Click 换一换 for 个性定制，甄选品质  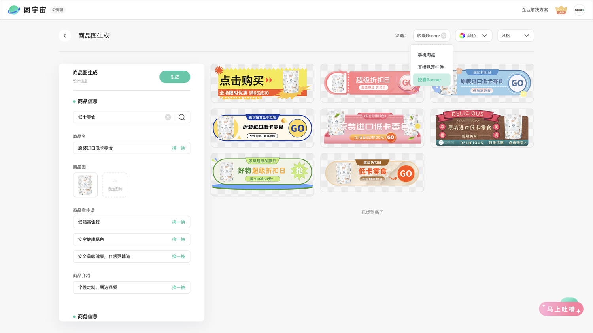178,287
